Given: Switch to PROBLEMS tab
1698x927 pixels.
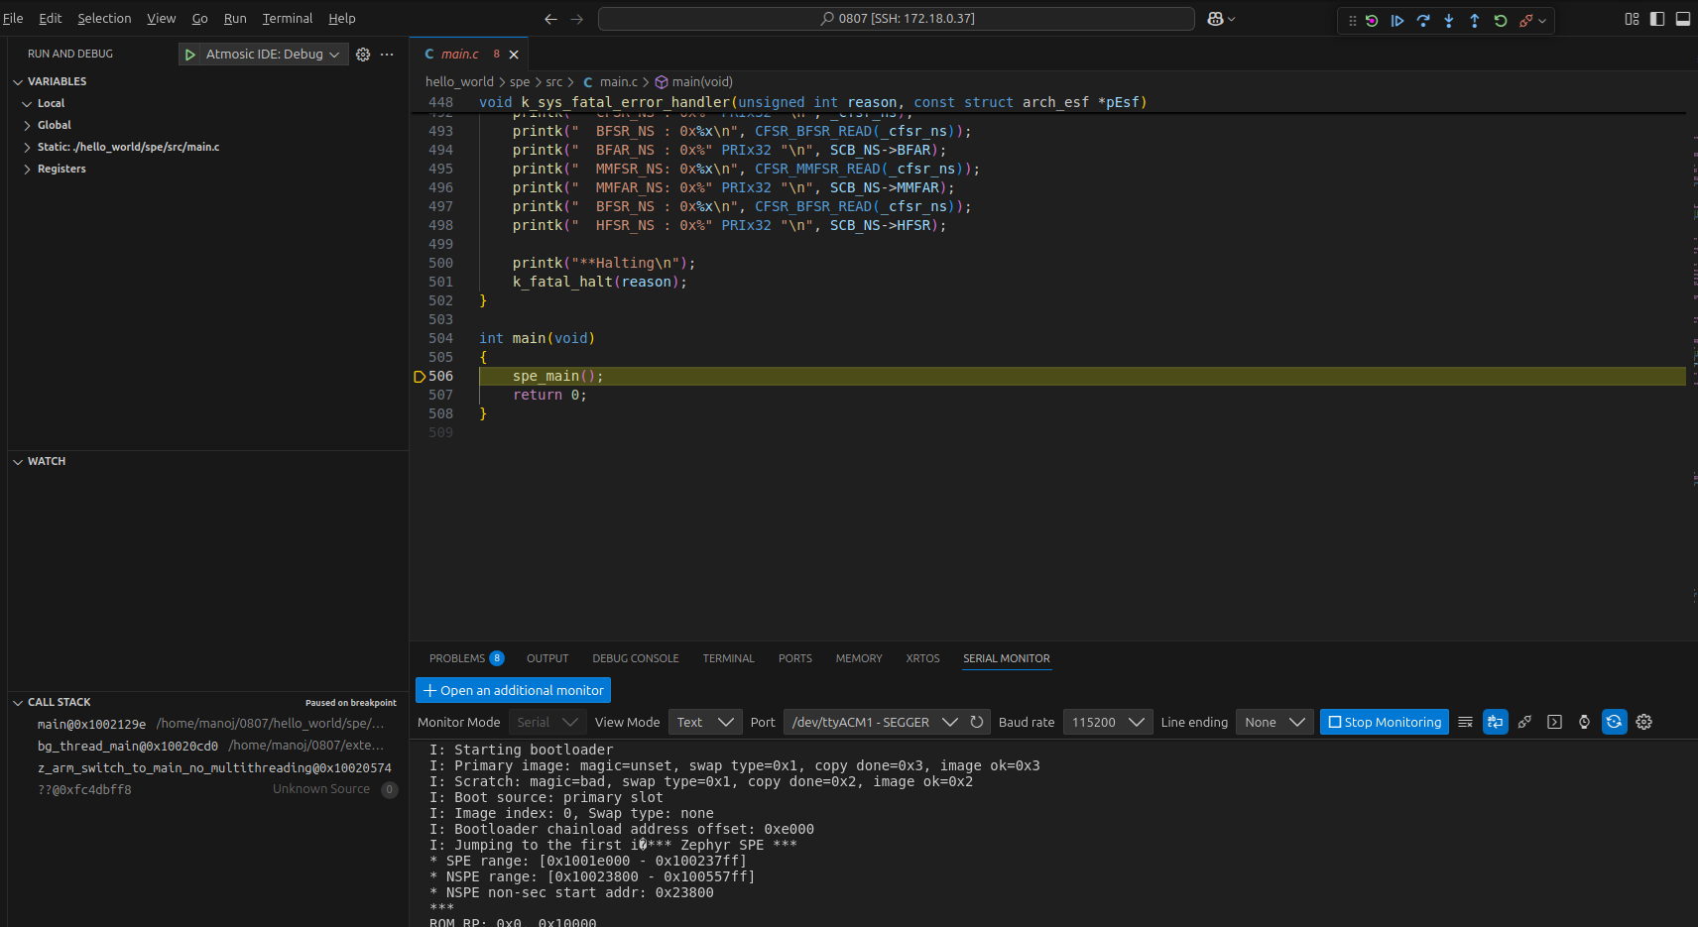Looking at the screenshot, I should click(466, 658).
